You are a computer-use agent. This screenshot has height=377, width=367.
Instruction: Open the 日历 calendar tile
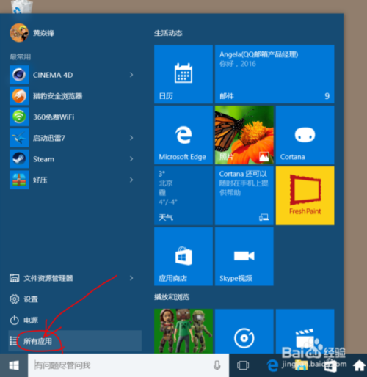coord(183,74)
